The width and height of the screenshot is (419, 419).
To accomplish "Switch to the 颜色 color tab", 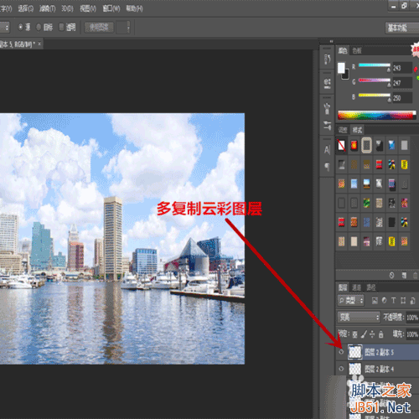I will coord(343,50).
